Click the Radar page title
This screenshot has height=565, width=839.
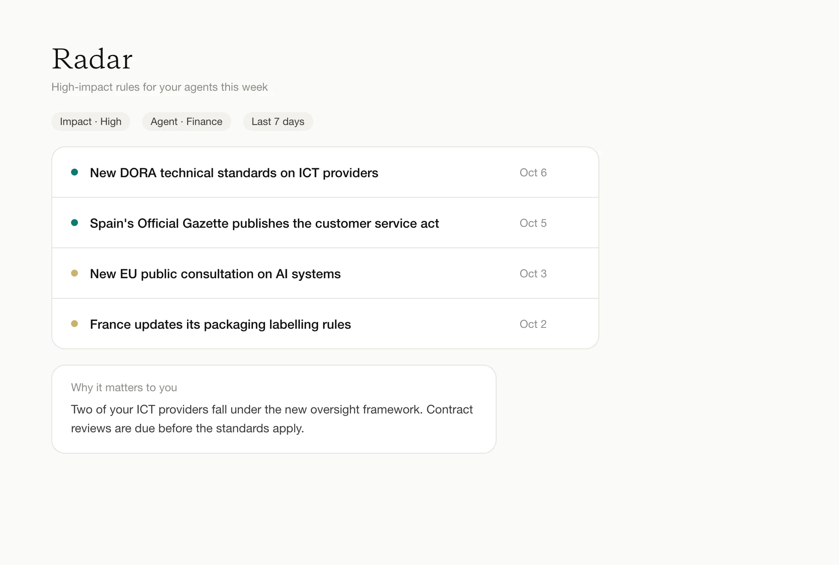tap(92, 59)
